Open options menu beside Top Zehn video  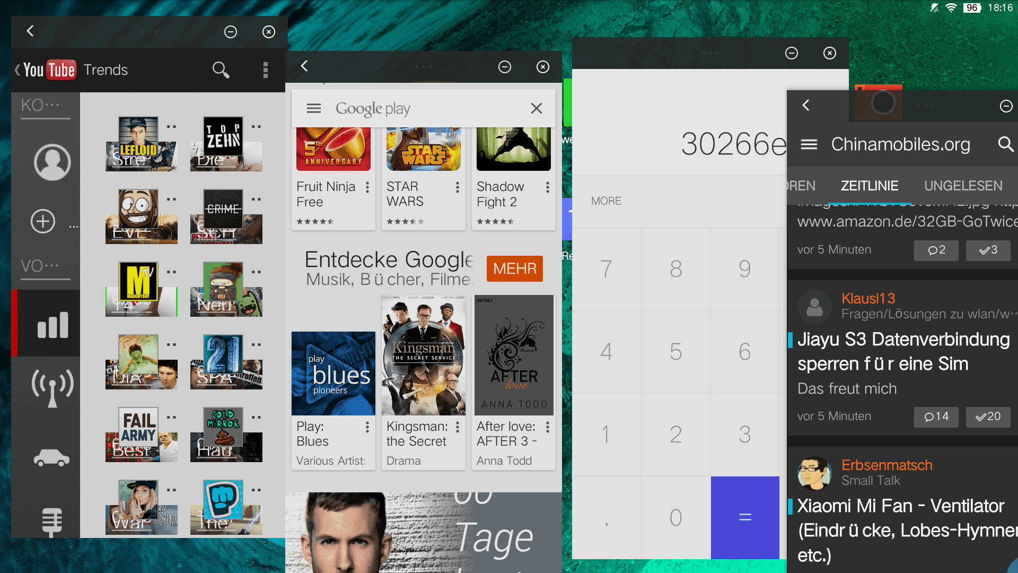point(256,127)
